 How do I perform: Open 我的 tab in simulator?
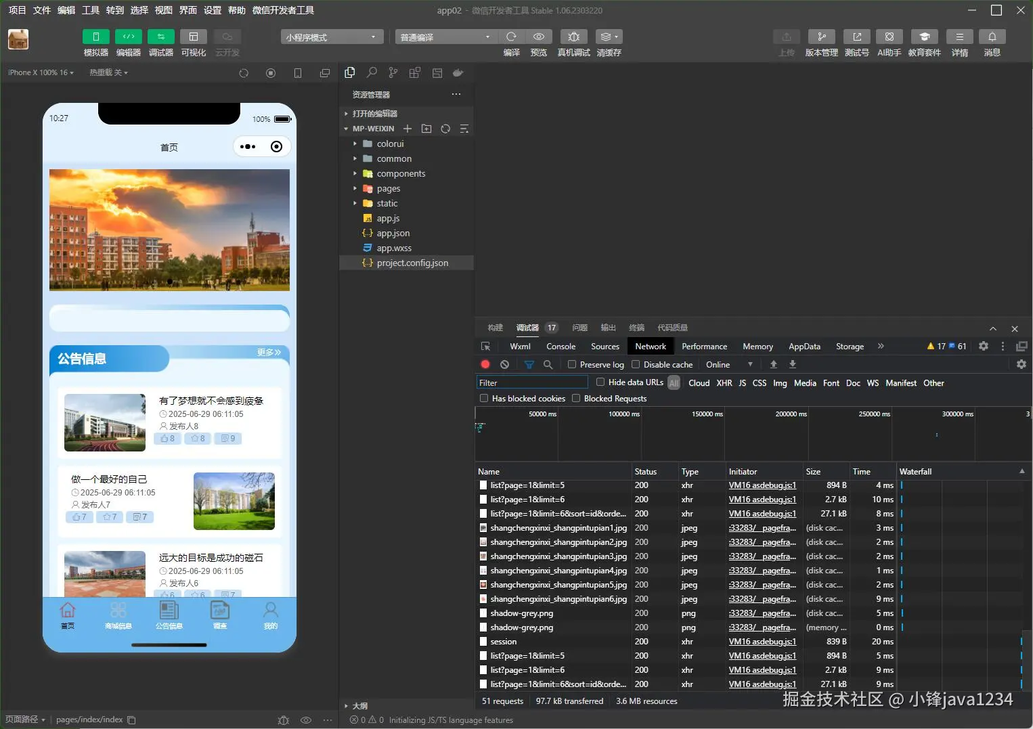[271, 616]
